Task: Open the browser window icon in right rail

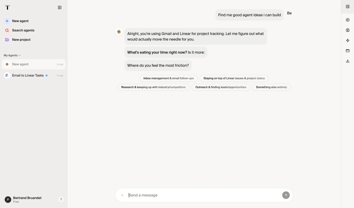Action: point(348,51)
